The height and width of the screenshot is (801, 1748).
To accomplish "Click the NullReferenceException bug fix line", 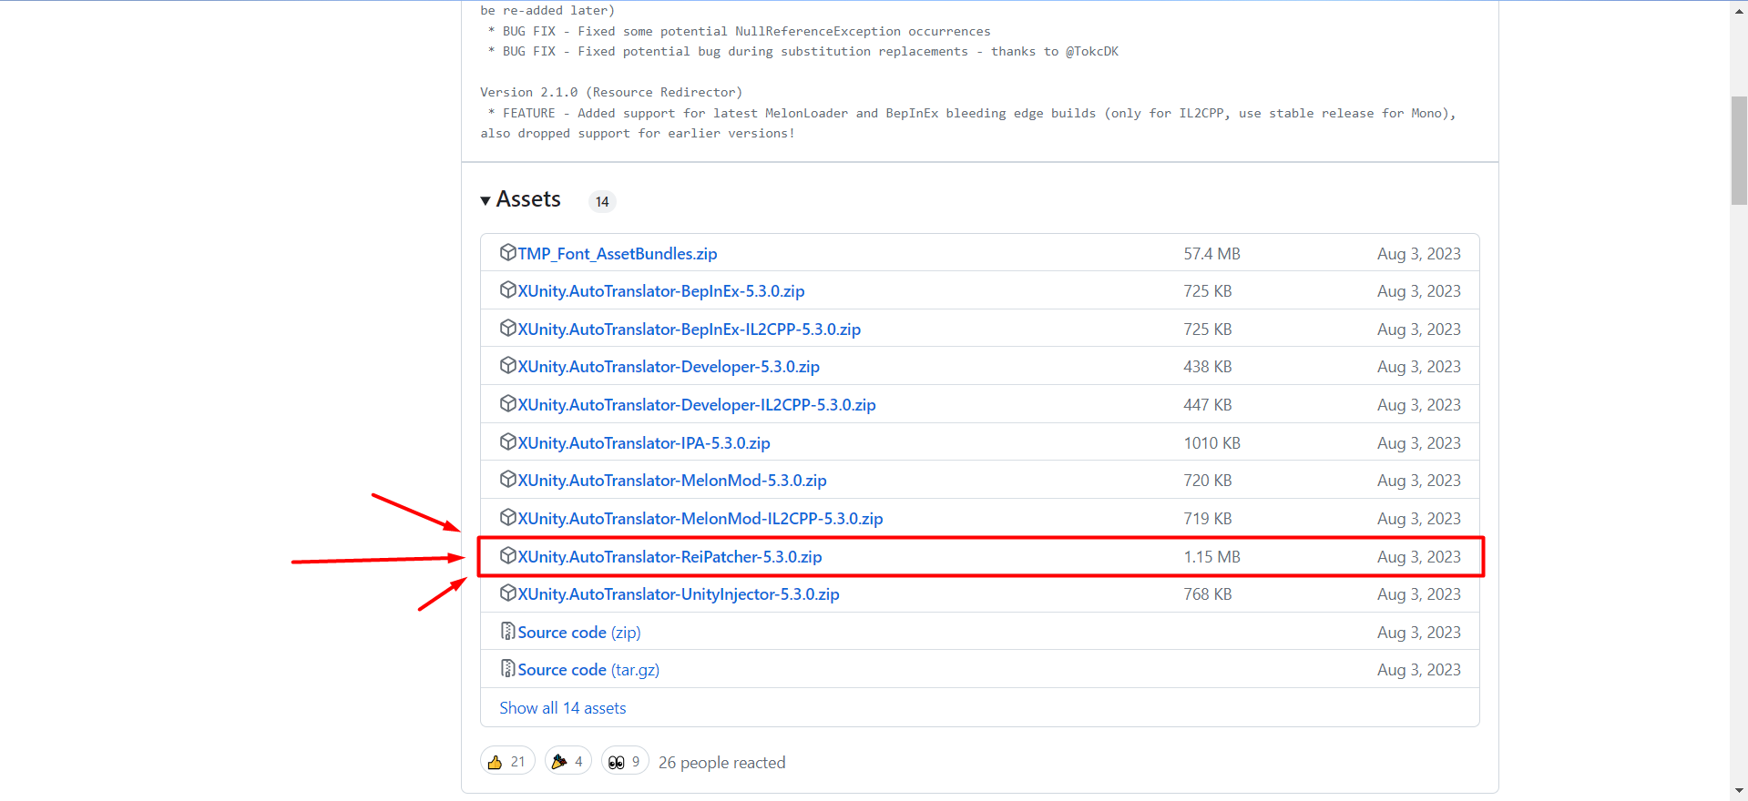I will (x=740, y=31).
